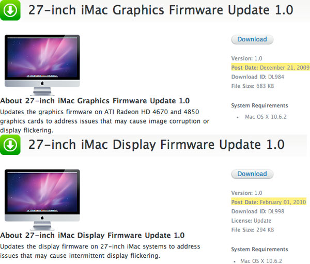The image size is (310, 264).
Task: Click the About 27-inch iMac Display Firmware heading
Action: click(x=92, y=235)
